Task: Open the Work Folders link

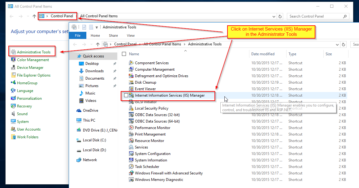Action: 28,137
